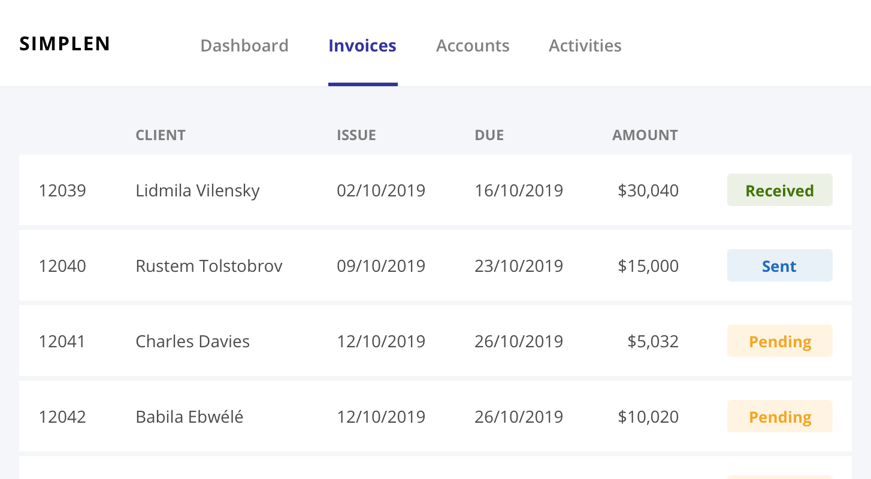871x479 pixels.
Task: Switch to the Accounts tab
Action: click(473, 46)
